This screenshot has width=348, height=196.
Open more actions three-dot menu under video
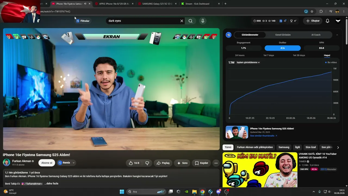coord(216,163)
